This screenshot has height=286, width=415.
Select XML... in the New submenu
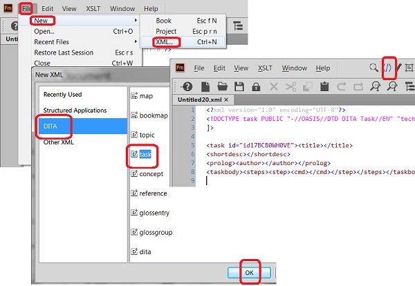(165, 41)
